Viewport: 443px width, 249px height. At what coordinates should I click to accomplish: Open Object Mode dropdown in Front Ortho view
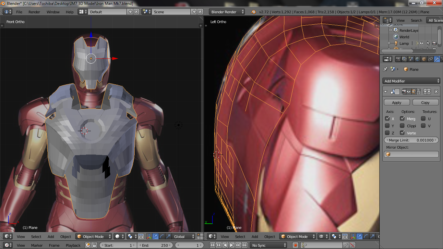point(94,236)
